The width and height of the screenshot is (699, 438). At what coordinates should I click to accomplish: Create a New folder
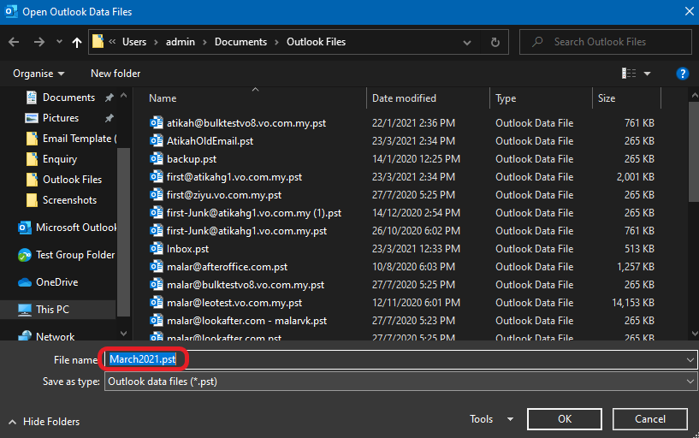click(116, 74)
